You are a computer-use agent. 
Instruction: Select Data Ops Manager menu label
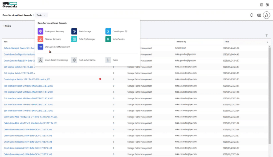pyautogui.click(x=87, y=39)
